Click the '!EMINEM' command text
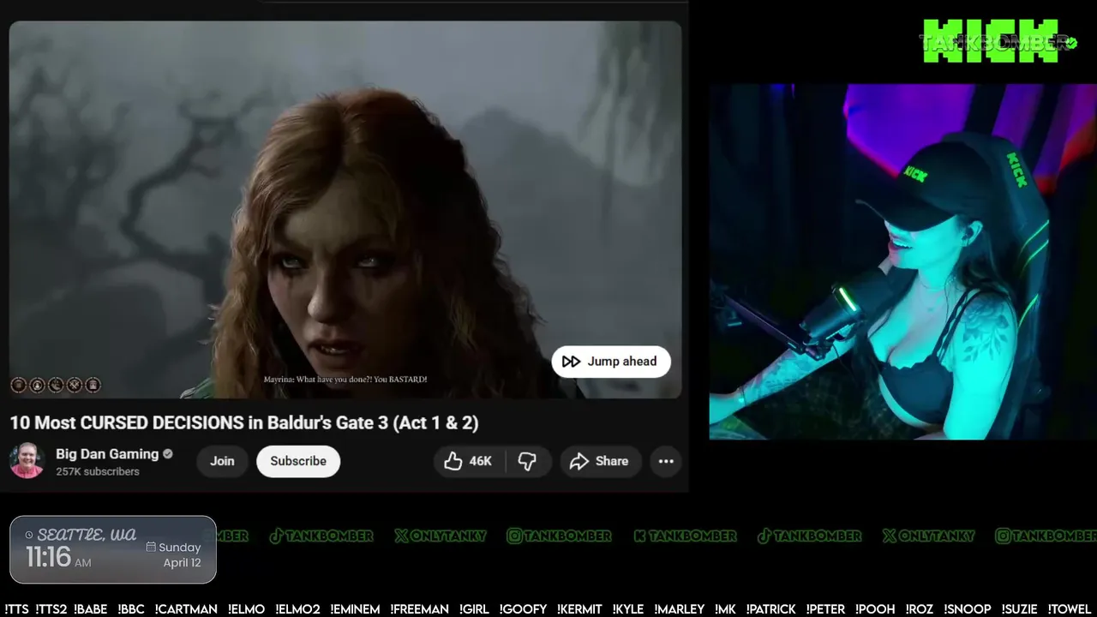The height and width of the screenshot is (617, 1097). tap(355, 609)
